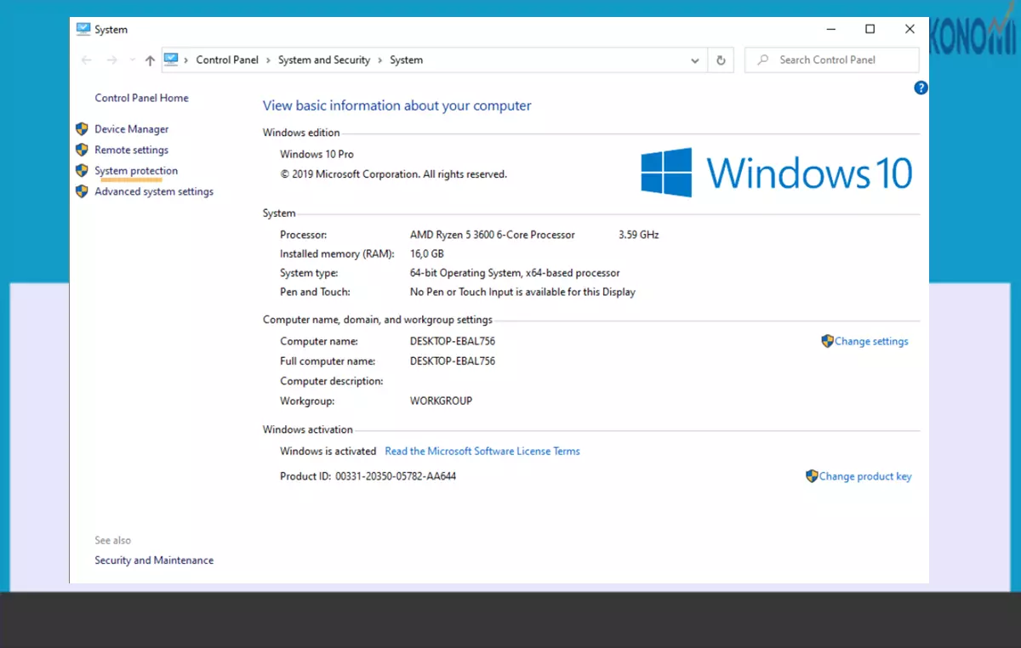The height and width of the screenshot is (648, 1021).
Task: Click the shield icon beside System protection
Action: click(82, 171)
